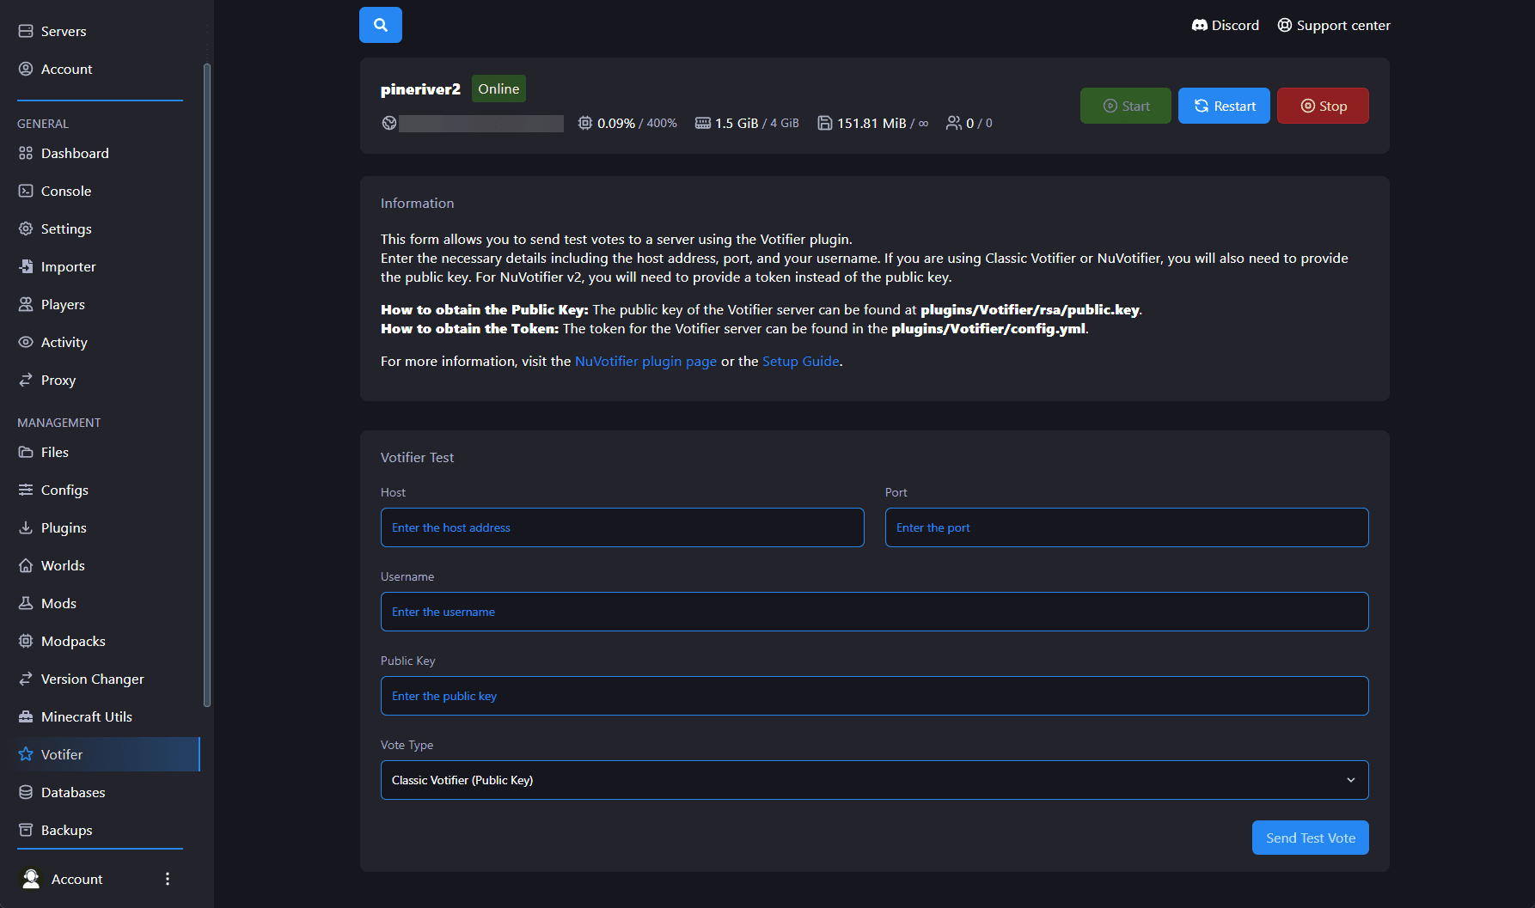The height and width of the screenshot is (908, 1535).
Task: Click the globe icon beside server address
Action: point(389,123)
